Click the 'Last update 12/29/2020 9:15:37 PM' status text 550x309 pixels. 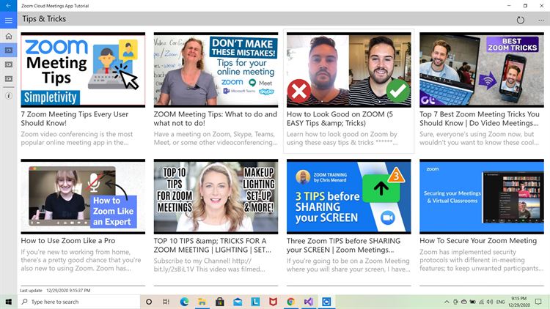pyautogui.click(x=55, y=291)
